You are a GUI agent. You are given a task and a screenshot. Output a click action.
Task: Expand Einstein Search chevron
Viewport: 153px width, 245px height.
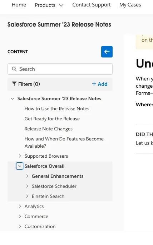click(27, 196)
